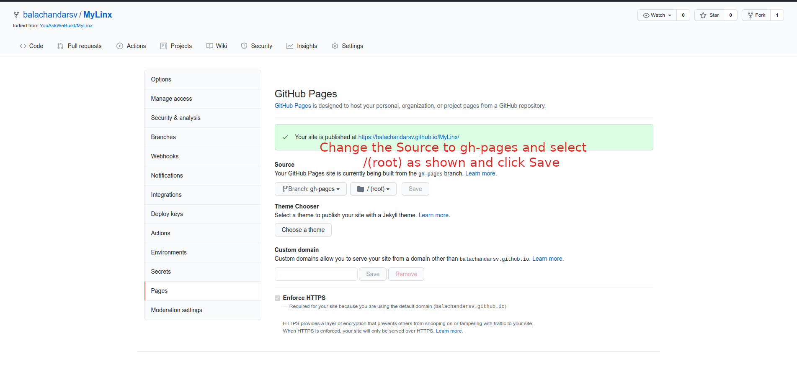Viewport: 797px width, 366px height.
Task: Click the eye icon on the Watch button
Action: coord(646,15)
